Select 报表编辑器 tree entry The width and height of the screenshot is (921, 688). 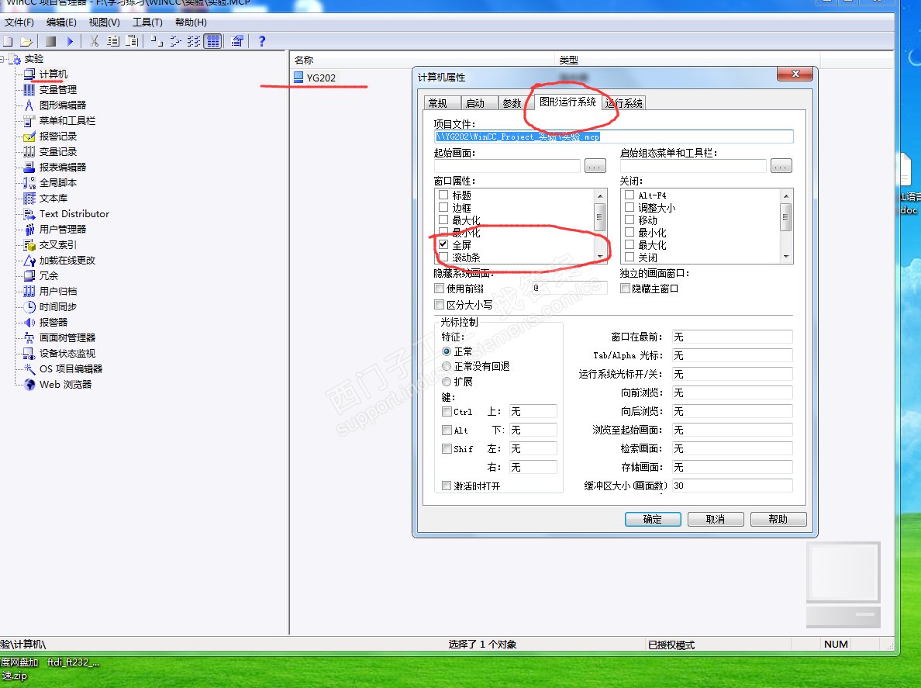pyautogui.click(x=62, y=168)
